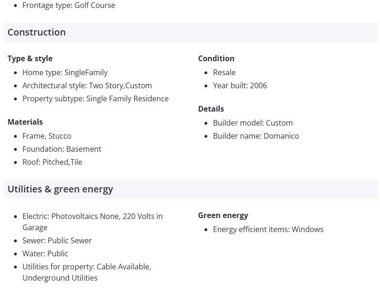Click the Condition heading
The width and height of the screenshot is (380, 289).
pyautogui.click(x=216, y=58)
